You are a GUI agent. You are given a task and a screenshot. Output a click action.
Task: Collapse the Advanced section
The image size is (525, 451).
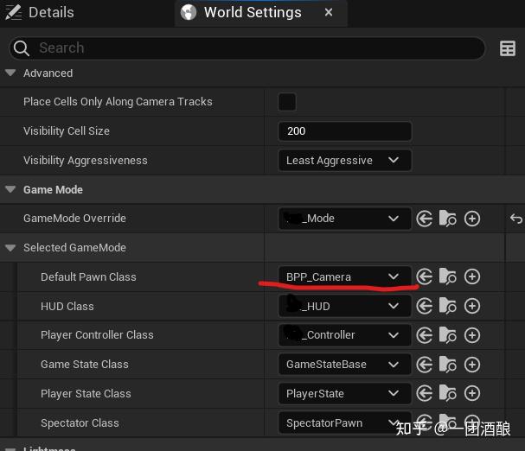[x=10, y=73]
